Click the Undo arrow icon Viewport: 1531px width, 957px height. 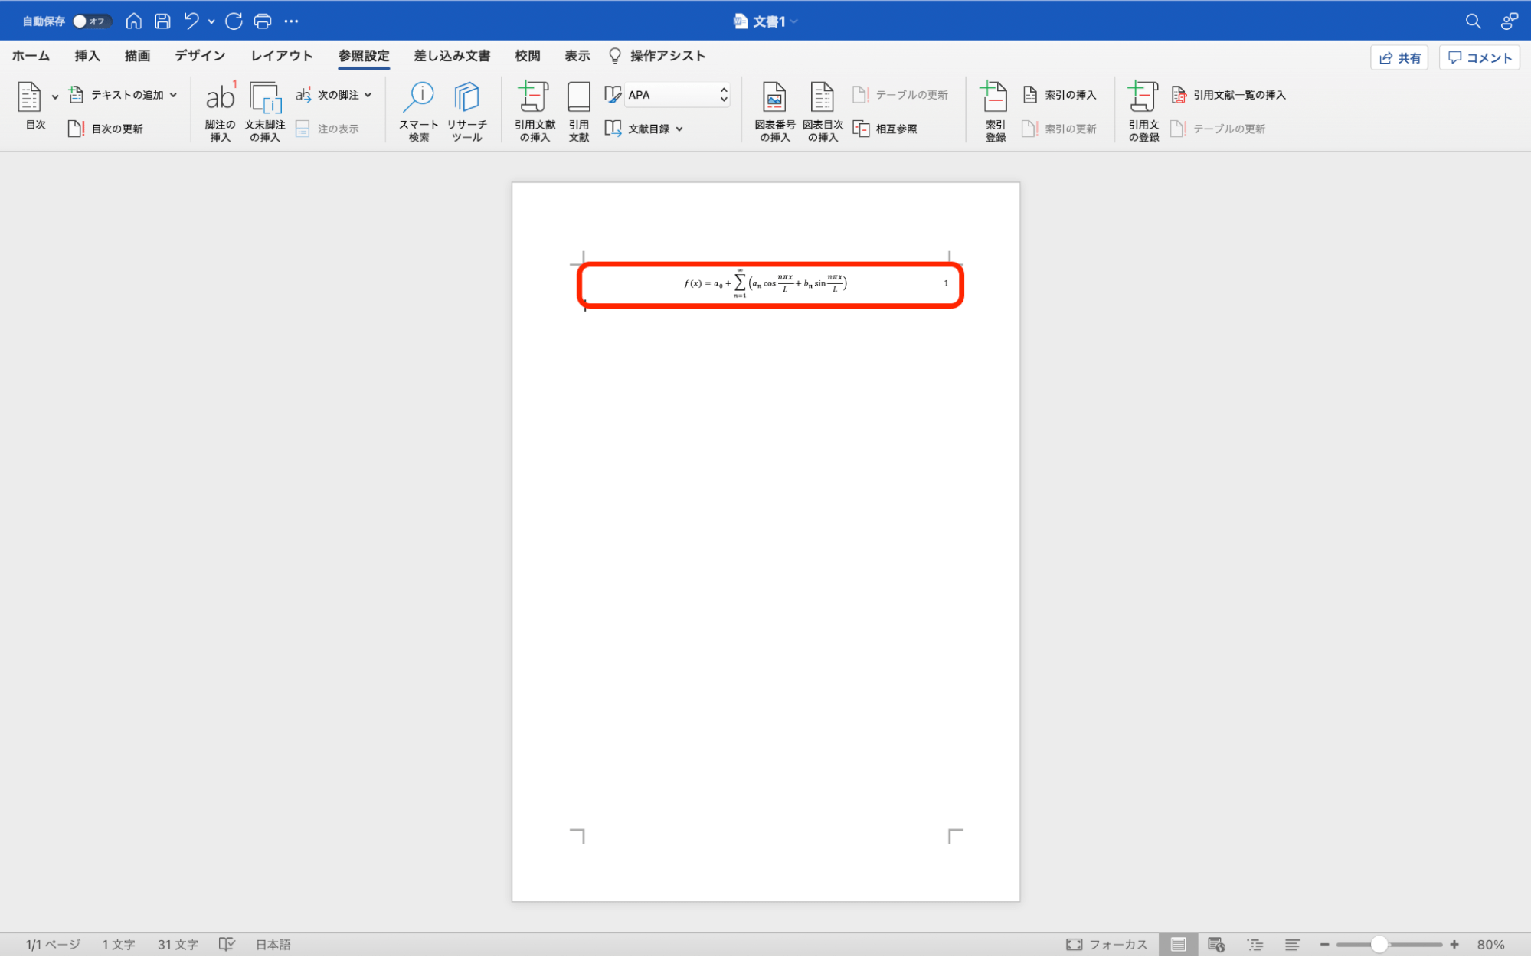(x=191, y=21)
